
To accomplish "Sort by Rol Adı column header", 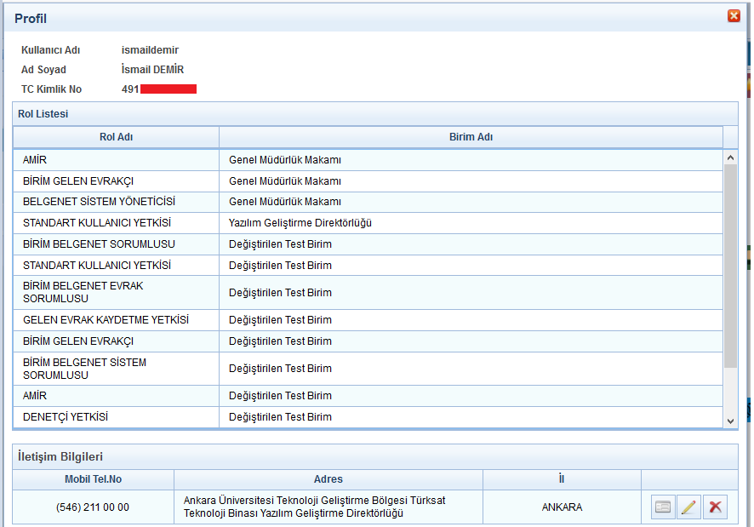I will point(116,137).
